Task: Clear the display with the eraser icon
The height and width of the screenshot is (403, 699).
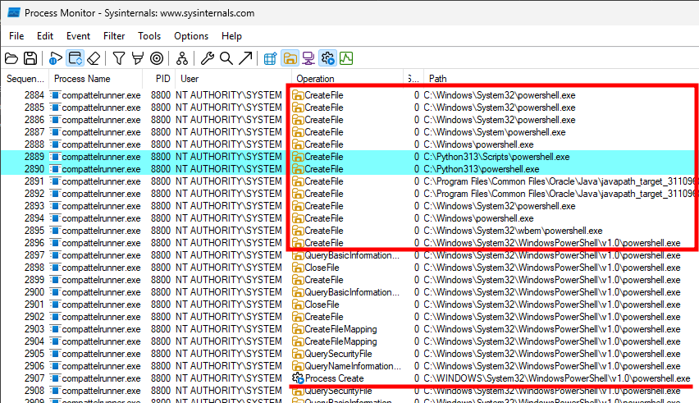Action: pyautogui.click(x=94, y=58)
